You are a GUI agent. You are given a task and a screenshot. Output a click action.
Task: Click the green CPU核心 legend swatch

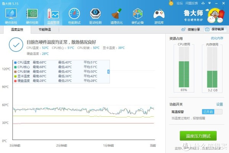(15, 67)
